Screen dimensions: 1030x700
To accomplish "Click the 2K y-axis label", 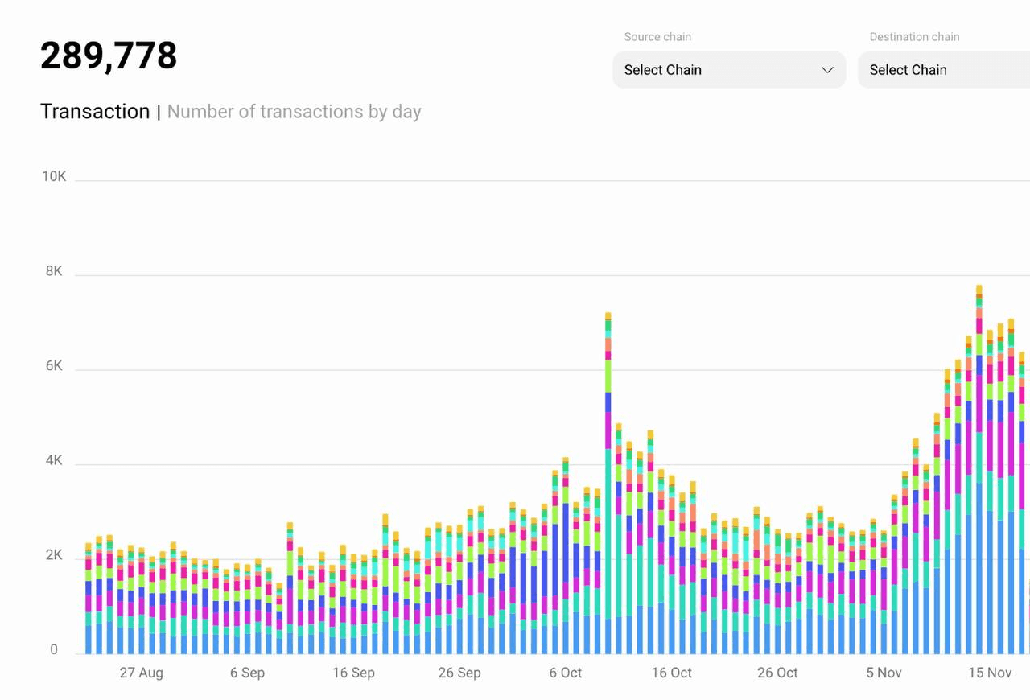I will tap(54, 555).
